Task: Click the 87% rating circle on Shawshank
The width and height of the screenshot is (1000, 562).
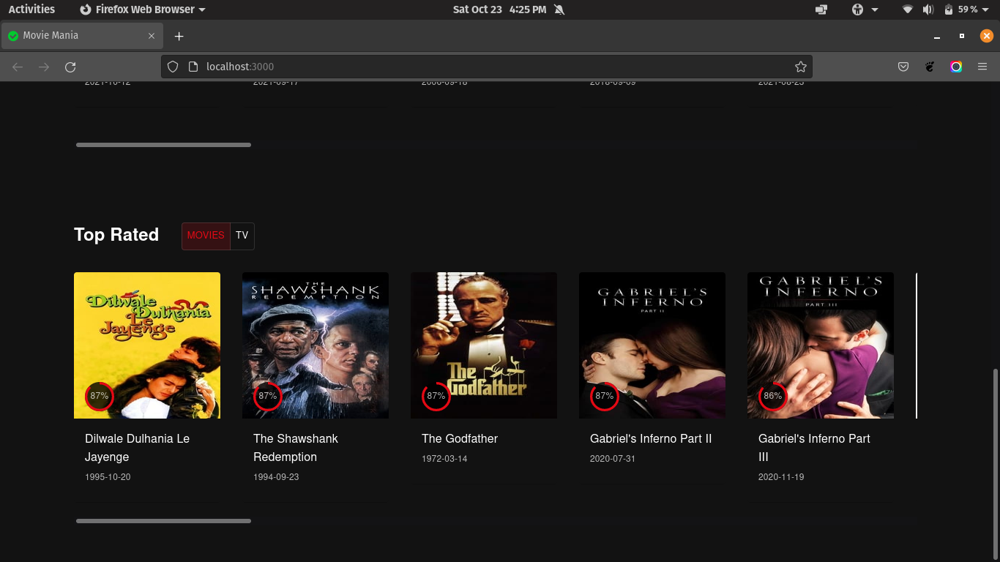Action: pos(268,396)
